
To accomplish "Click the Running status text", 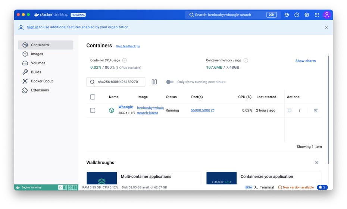I will (x=172, y=110).
